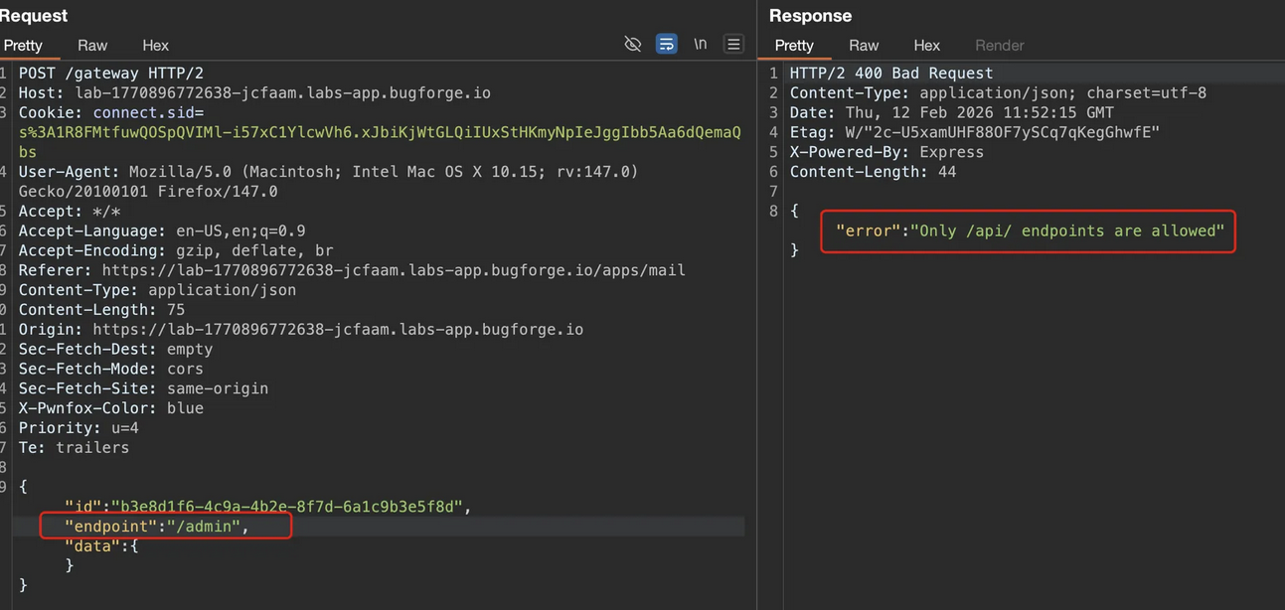Toggle the hide-elements crossed-eye icon in Request
1285x610 pixels.
632,44
